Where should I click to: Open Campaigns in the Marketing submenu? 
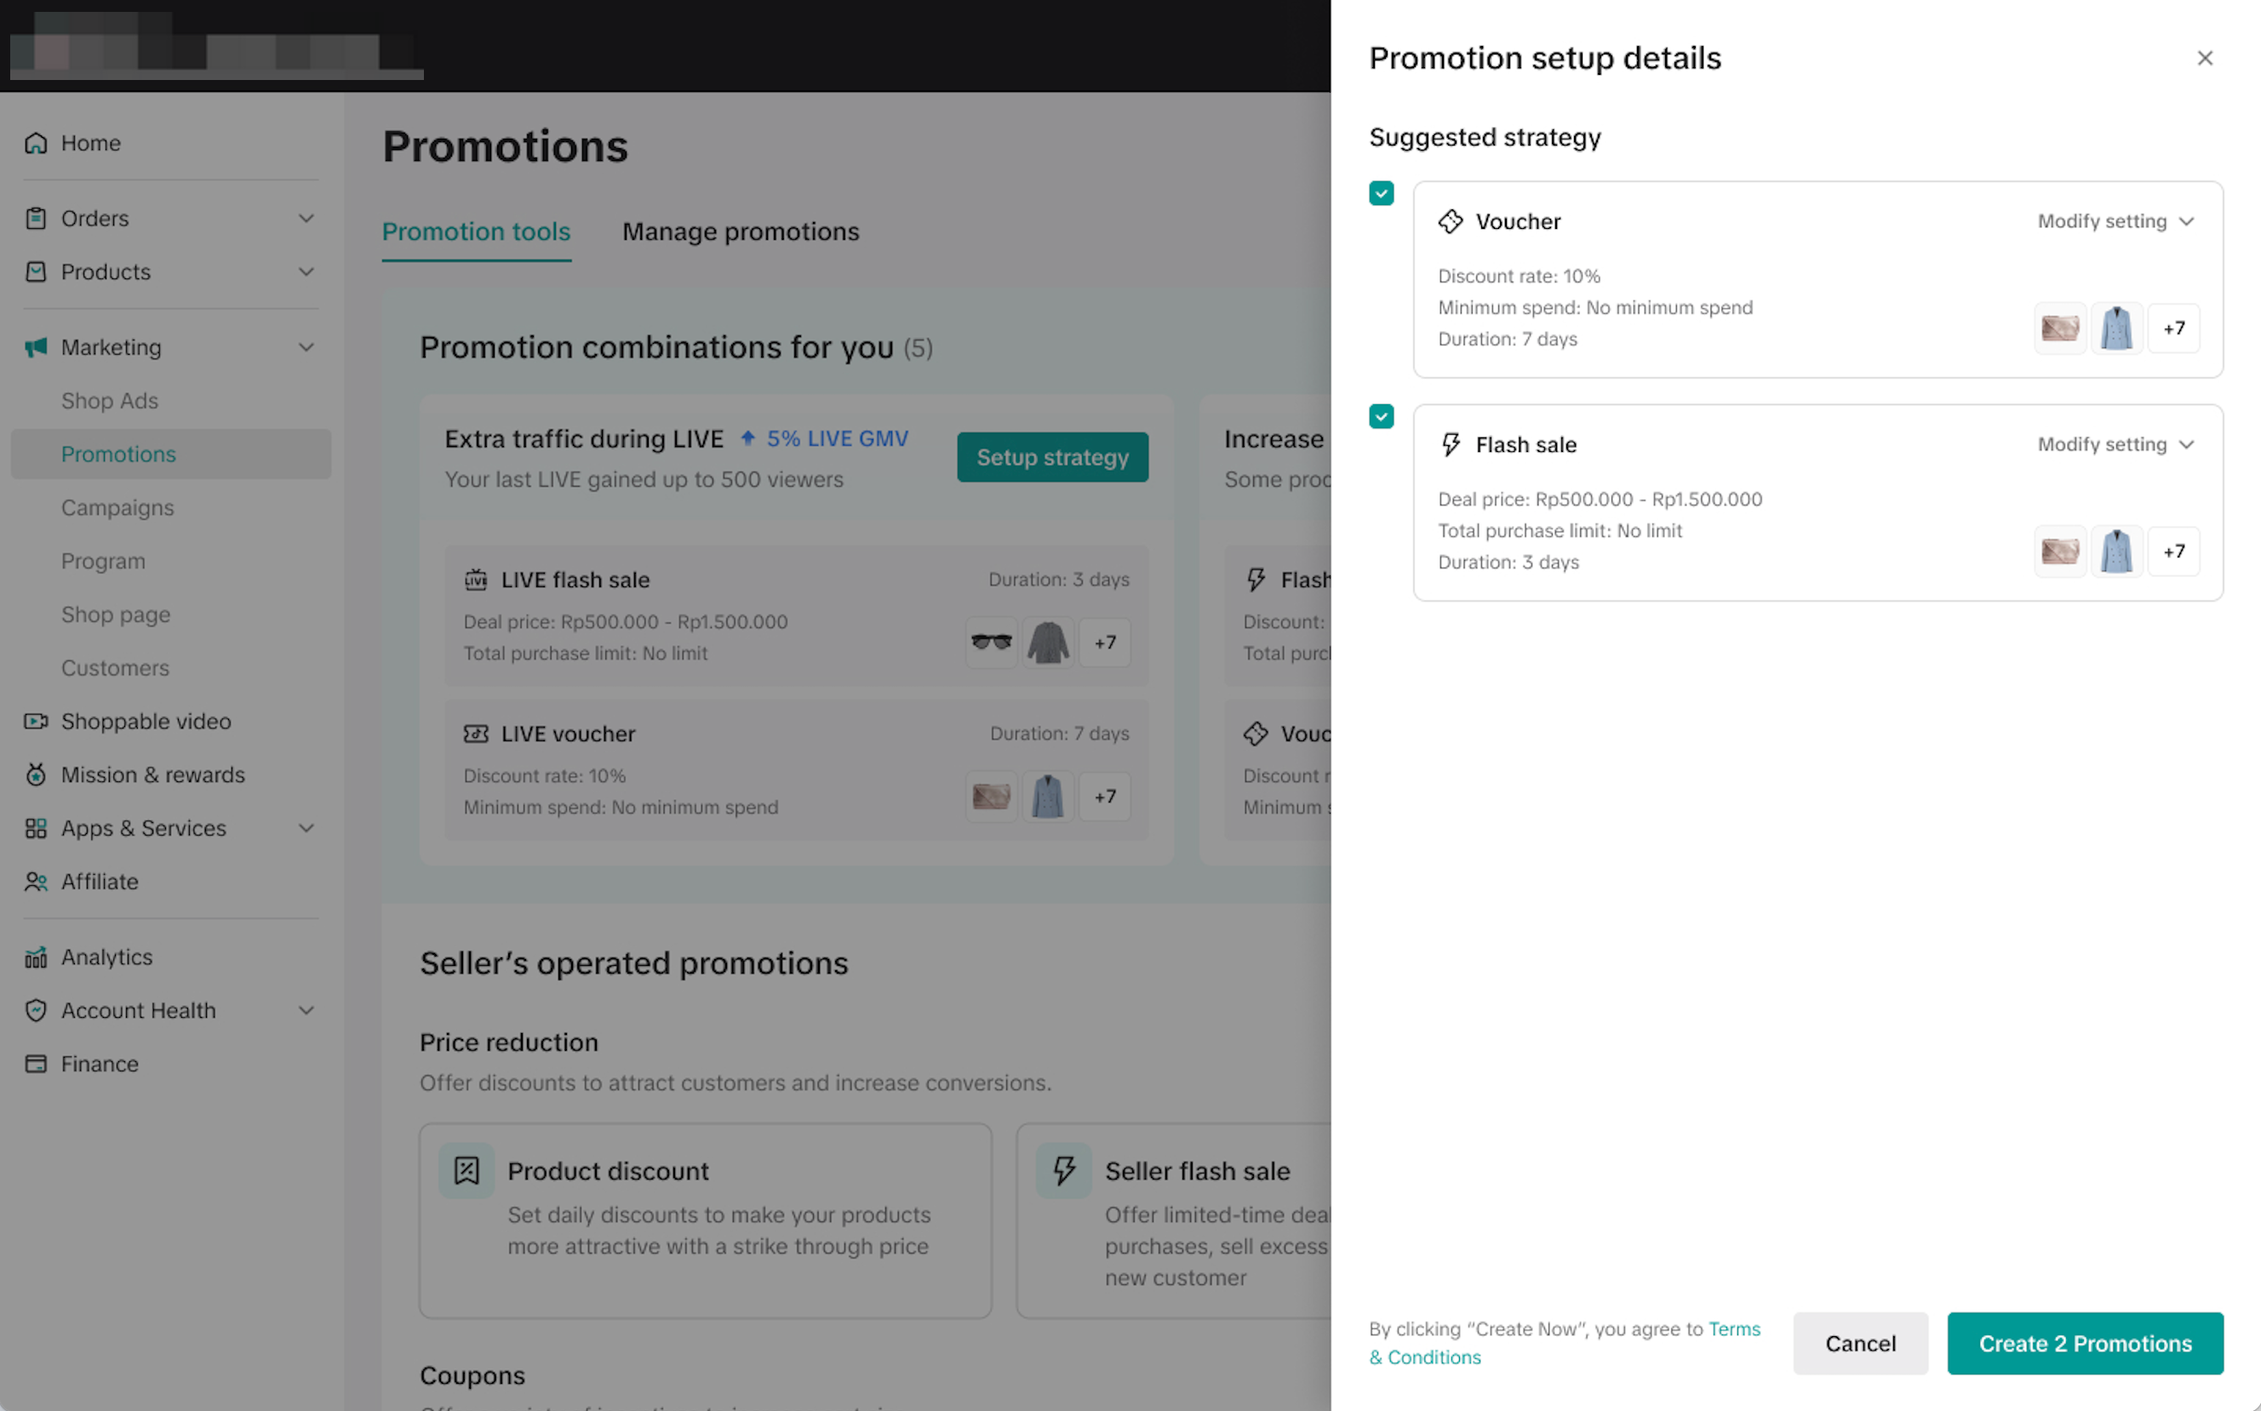117,508
